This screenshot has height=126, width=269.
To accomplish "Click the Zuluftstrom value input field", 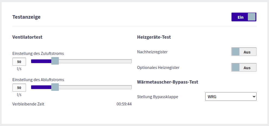I will pyautogui.click(x=19, y=62).
